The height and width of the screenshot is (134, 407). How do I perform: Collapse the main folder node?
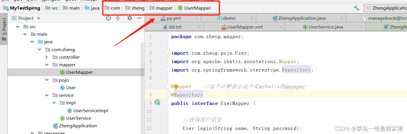coord(25,34)
